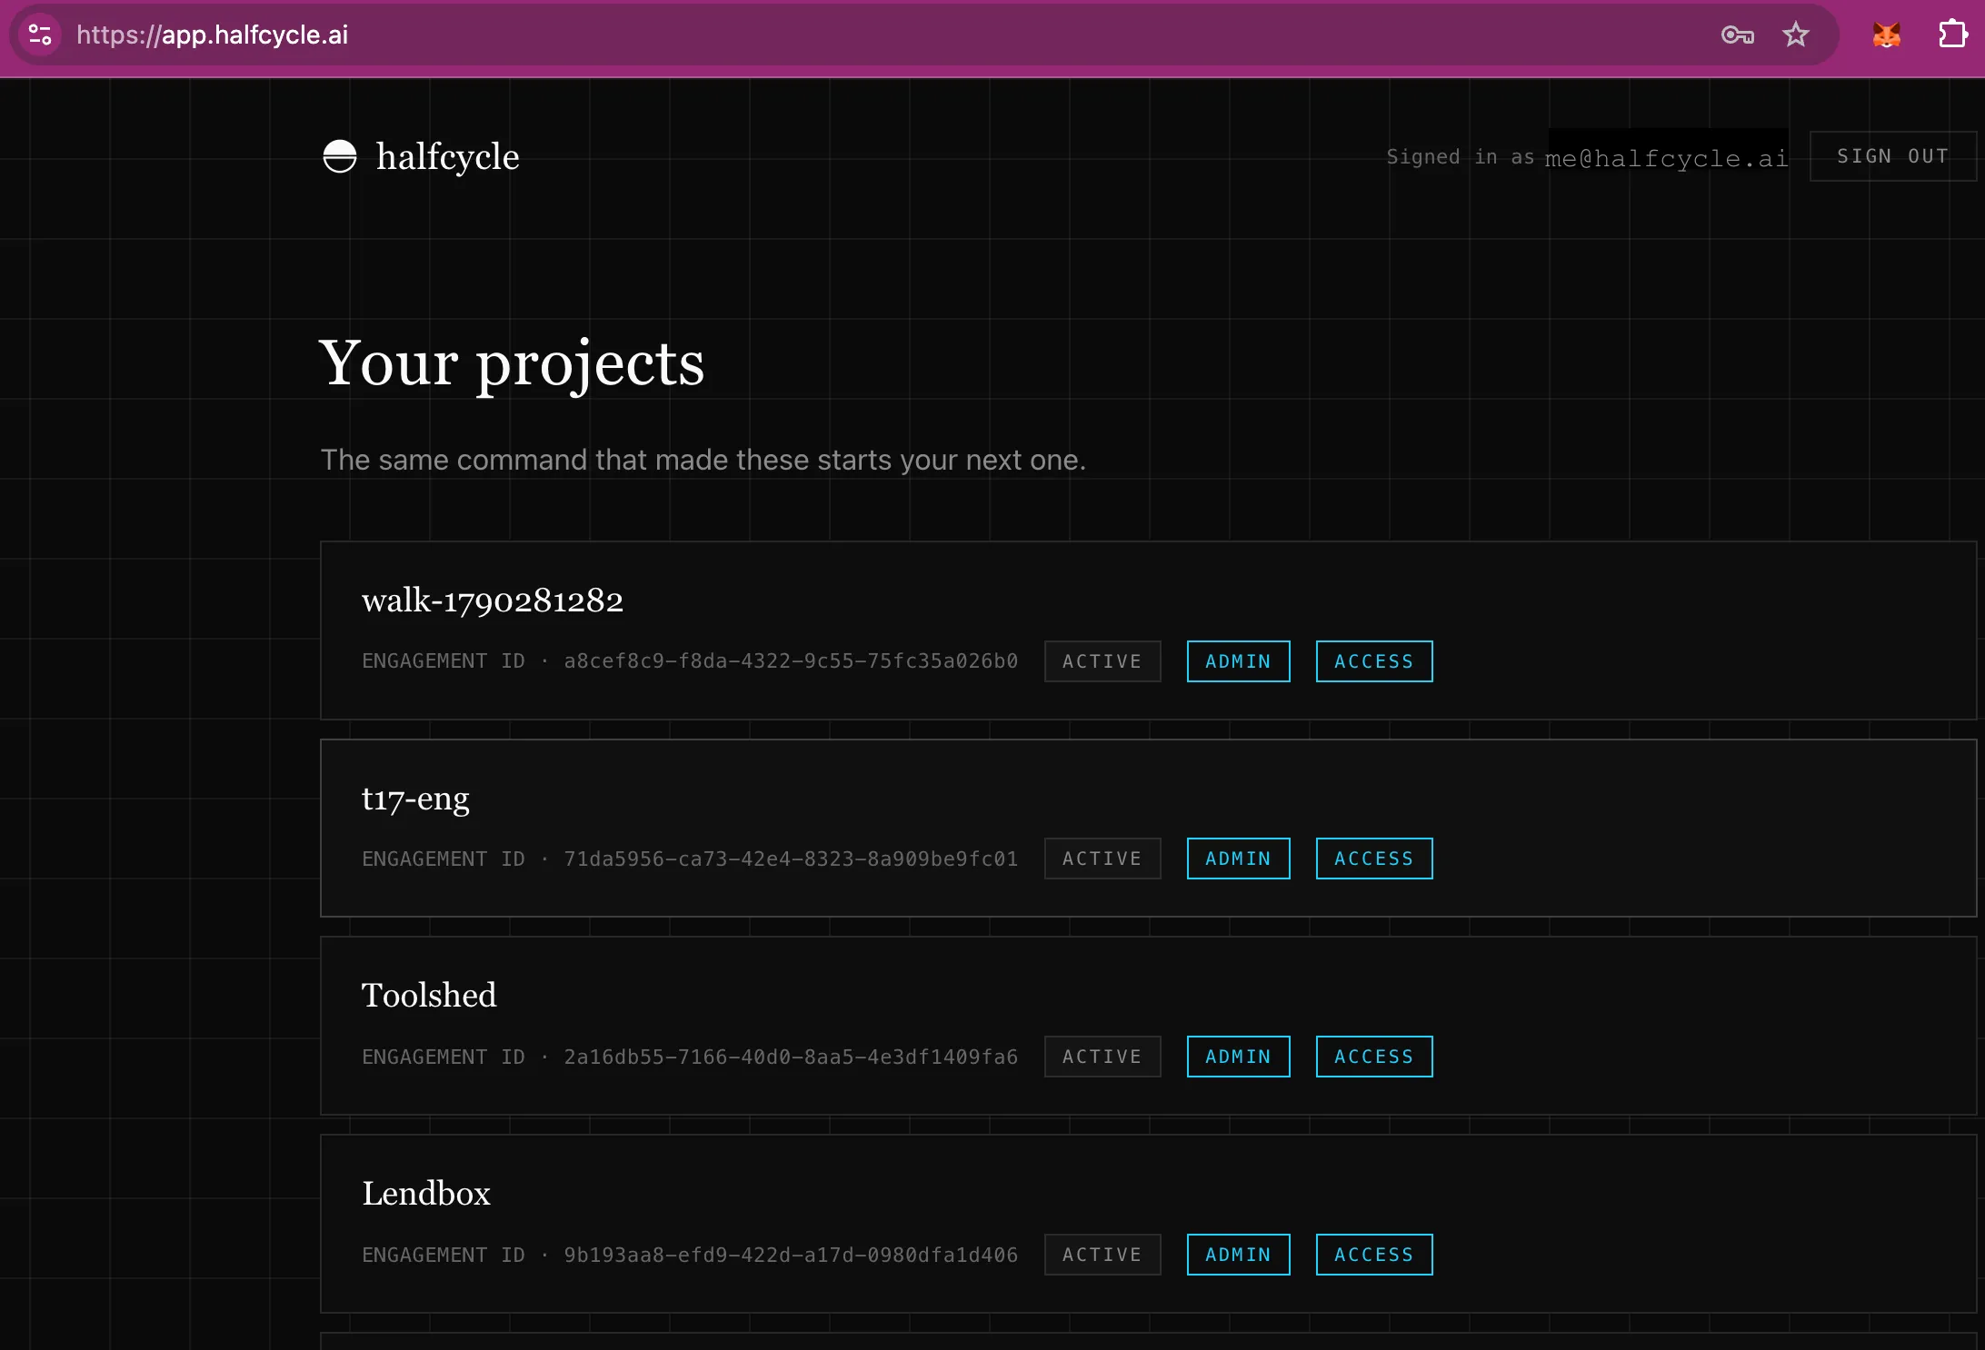
Task: Open the extensions puzzle icon
Action: pyautogui.click(x=1952, y=35)
